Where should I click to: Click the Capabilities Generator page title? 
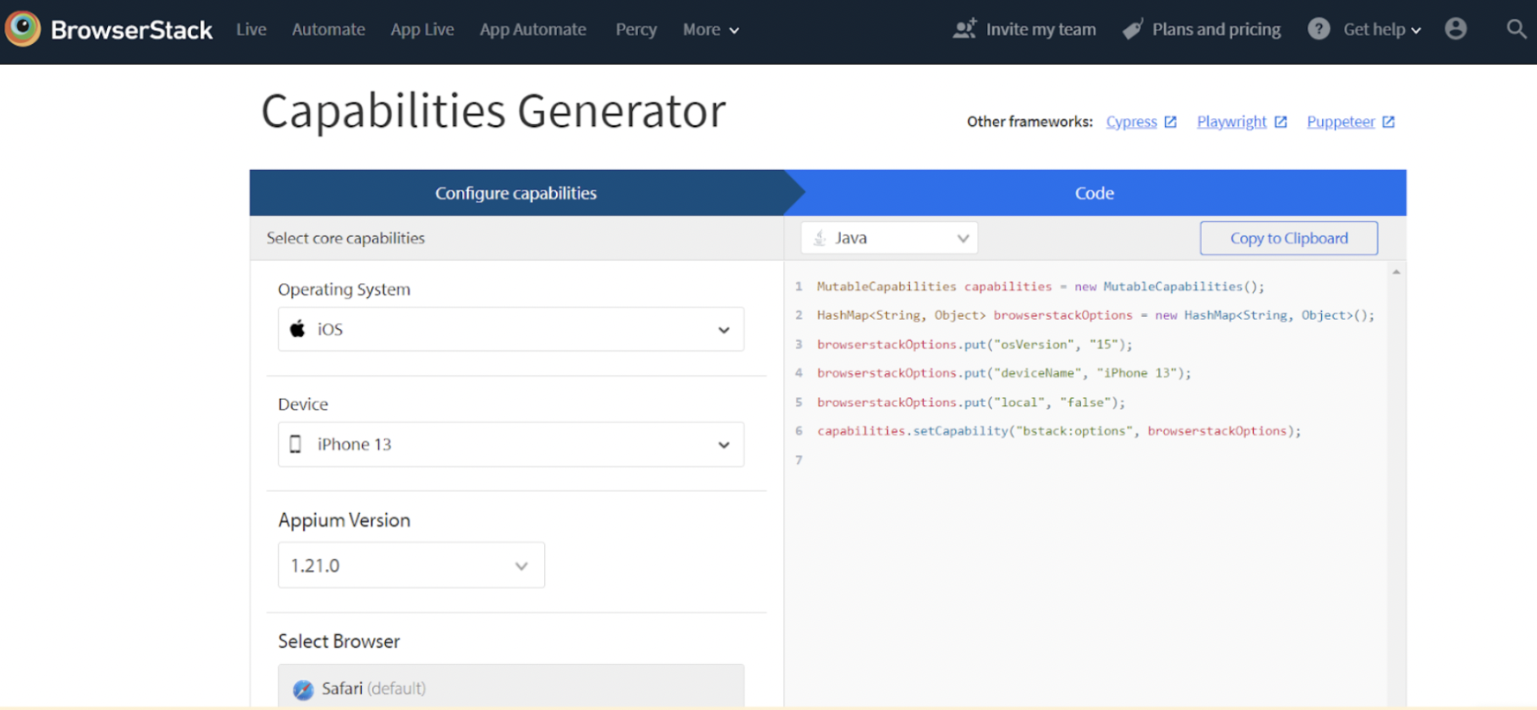tap(493, 111)
